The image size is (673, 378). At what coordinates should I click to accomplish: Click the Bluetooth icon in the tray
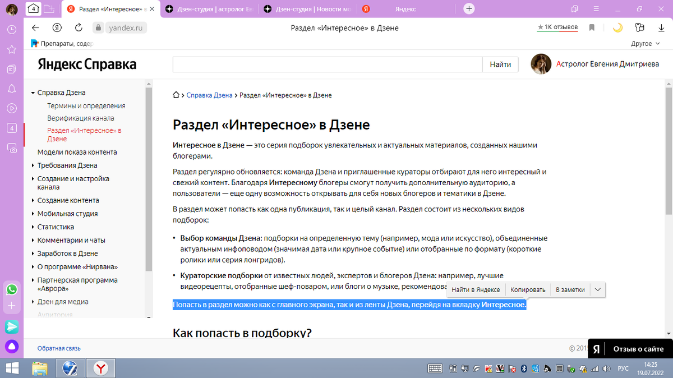coord(524,368)
